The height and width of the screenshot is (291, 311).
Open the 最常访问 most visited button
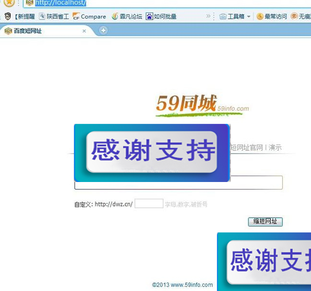tap(272, 16)
